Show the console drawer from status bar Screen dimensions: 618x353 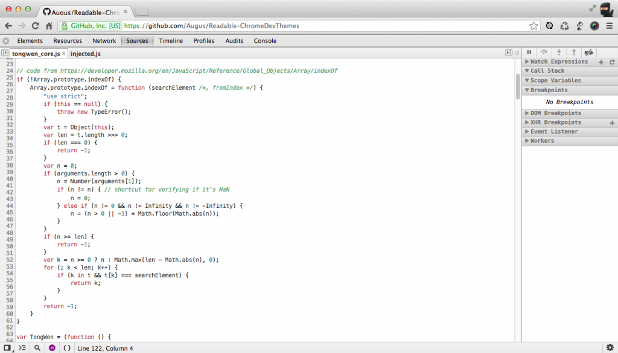(22, 348)
